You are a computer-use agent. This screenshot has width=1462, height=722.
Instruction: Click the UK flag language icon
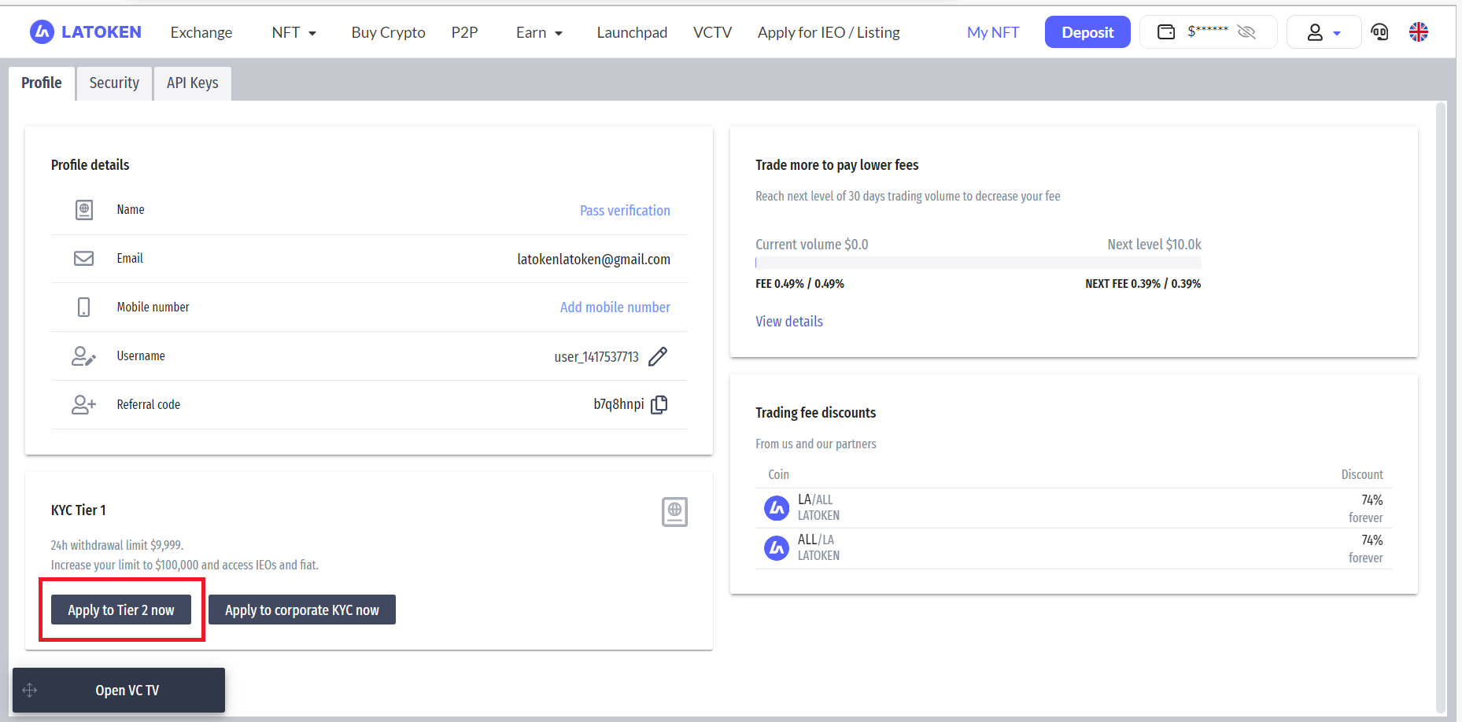point(1419,32)
